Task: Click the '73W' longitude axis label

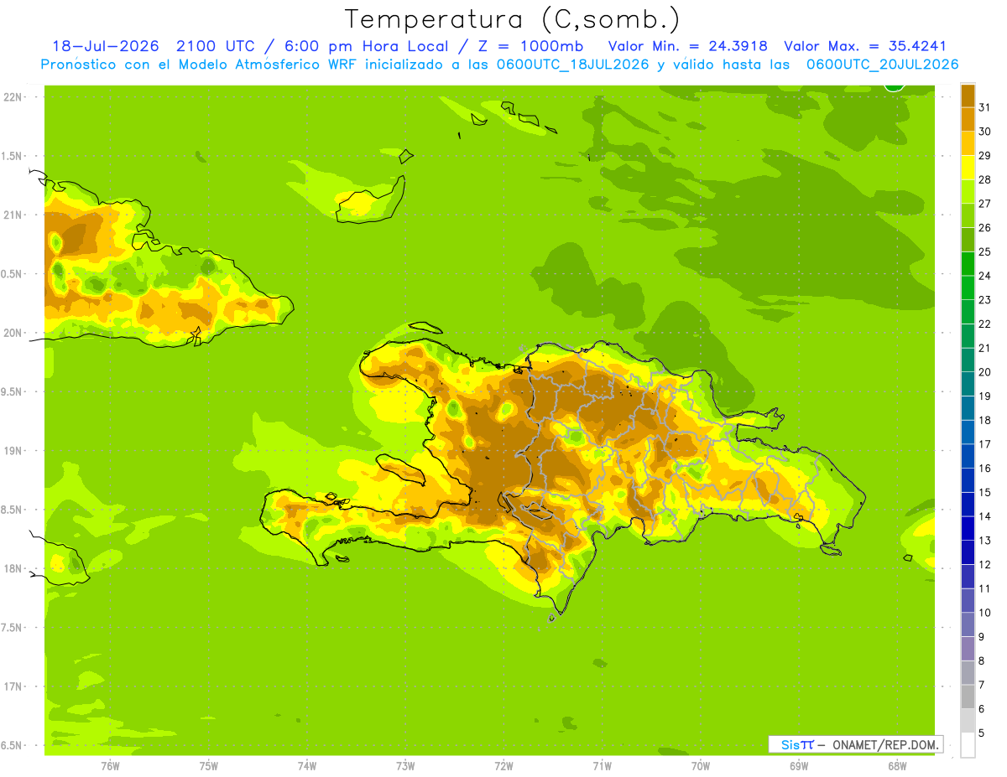Action: [x=405, y=766]
